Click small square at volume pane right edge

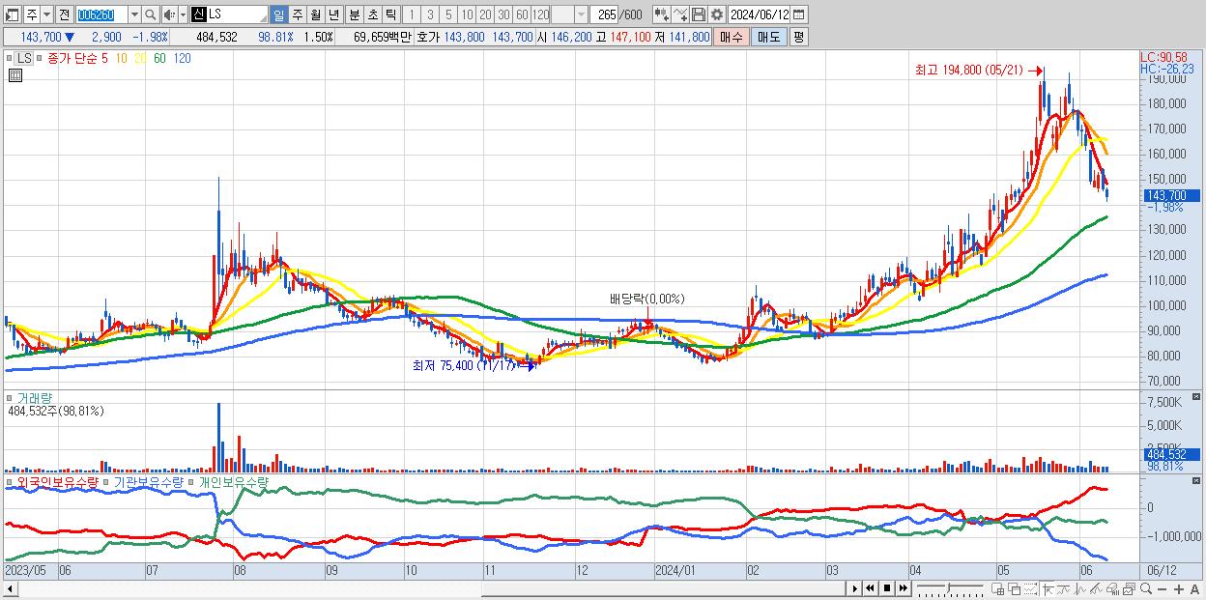pyautogui.click(x=1198, y=396)
